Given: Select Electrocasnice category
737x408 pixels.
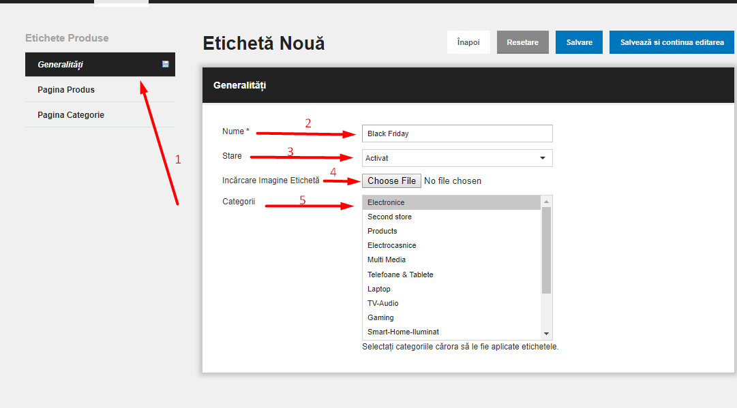Looking at the screenshot, I should pos(452,246).
